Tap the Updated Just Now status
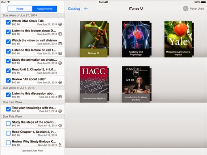The width and height of the screenshot is (207, 155). coord(32,151)
